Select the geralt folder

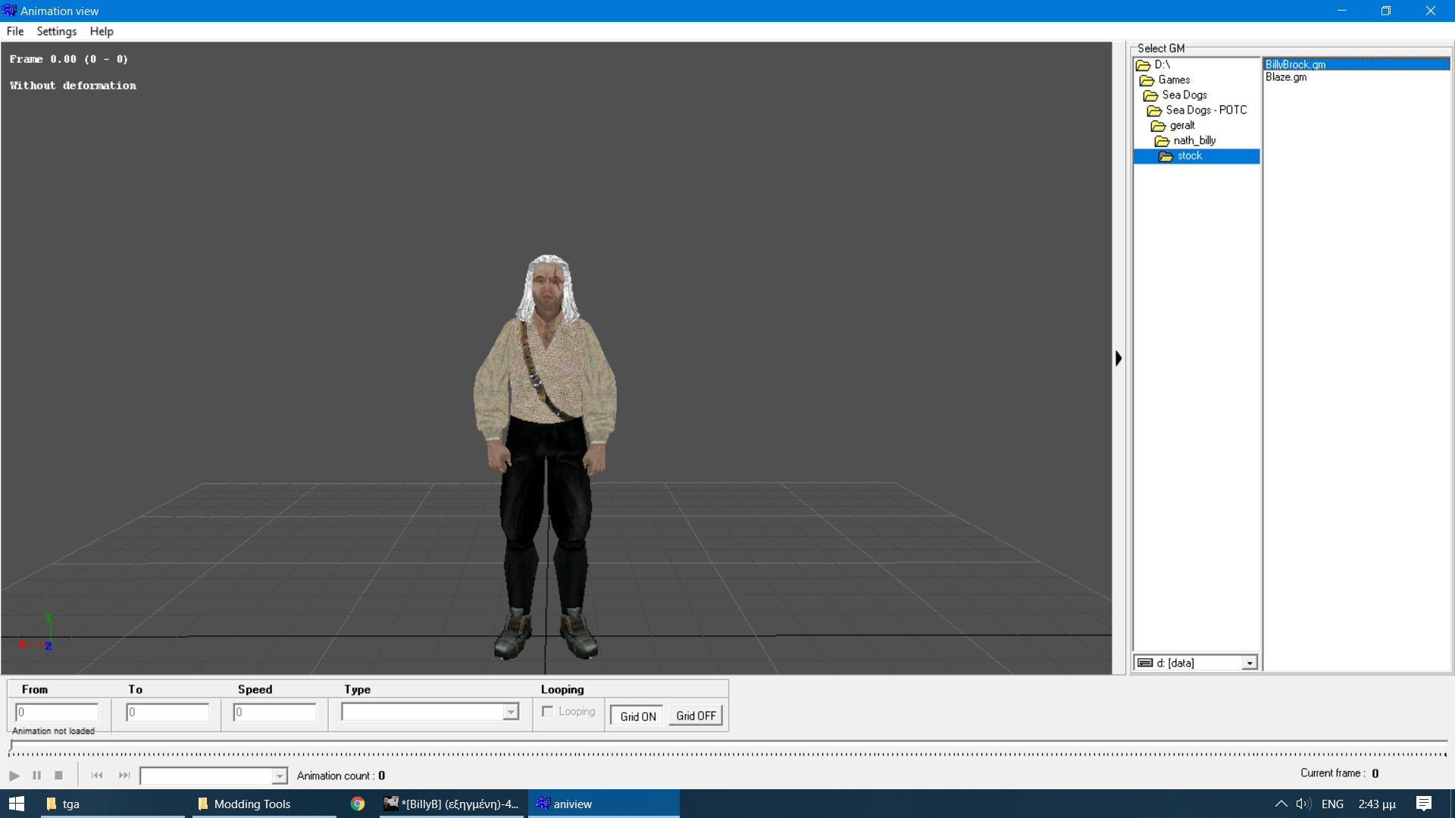click(1173, 126)
